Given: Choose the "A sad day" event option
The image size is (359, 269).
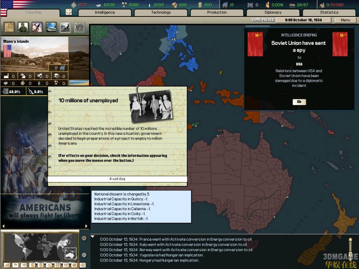Looking at the screenshot, I should coord(117,179).
